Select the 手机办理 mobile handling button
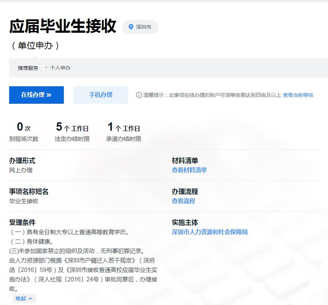Screen dimensions: 328x305 pos(101,95)
